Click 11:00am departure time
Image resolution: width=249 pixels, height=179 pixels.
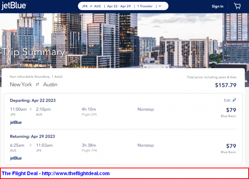18,109
